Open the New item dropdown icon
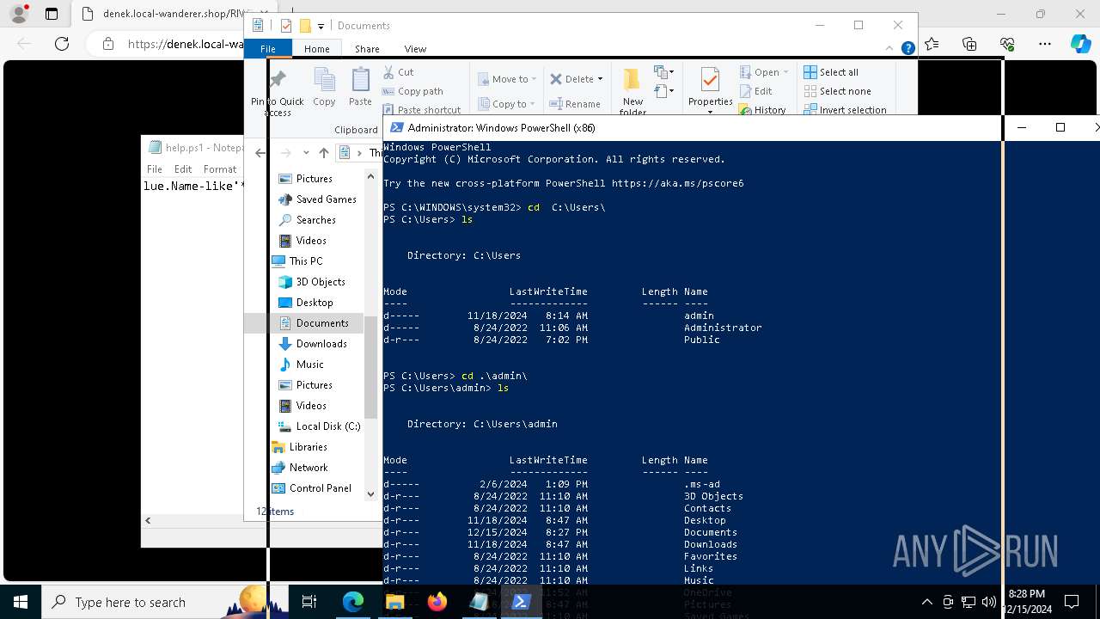1100x619 pixels. pos(663,72)
